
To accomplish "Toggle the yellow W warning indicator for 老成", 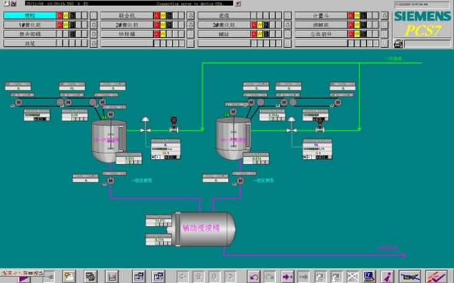I will point(260,15).
